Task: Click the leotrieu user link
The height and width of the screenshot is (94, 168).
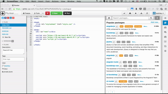Action: [7, 66]
